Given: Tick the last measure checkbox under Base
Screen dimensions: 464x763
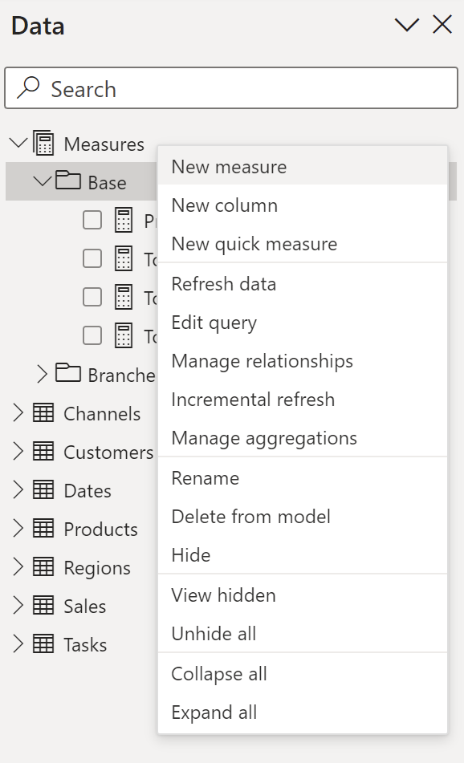Looking at the screenshot, I should (92, 335).
